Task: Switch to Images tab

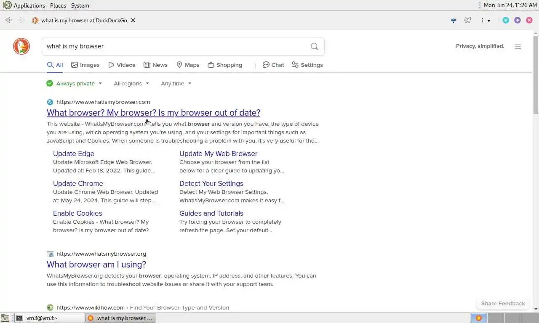Action: pos(85,65)
